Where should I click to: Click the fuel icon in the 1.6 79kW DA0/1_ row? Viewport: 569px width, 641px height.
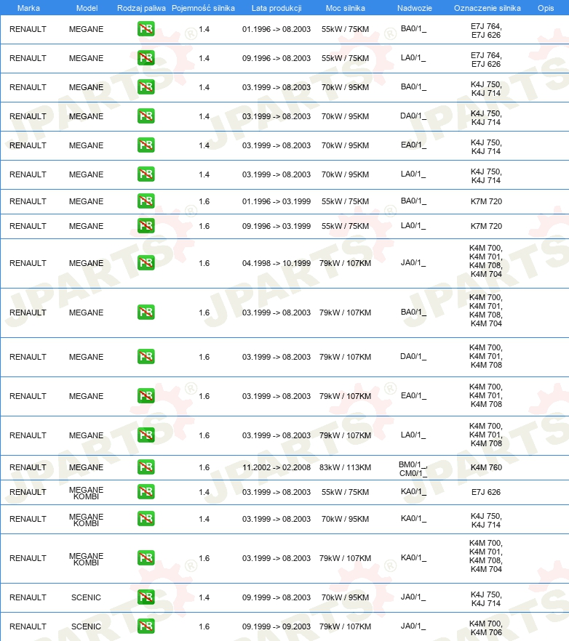tap(146, 356)
